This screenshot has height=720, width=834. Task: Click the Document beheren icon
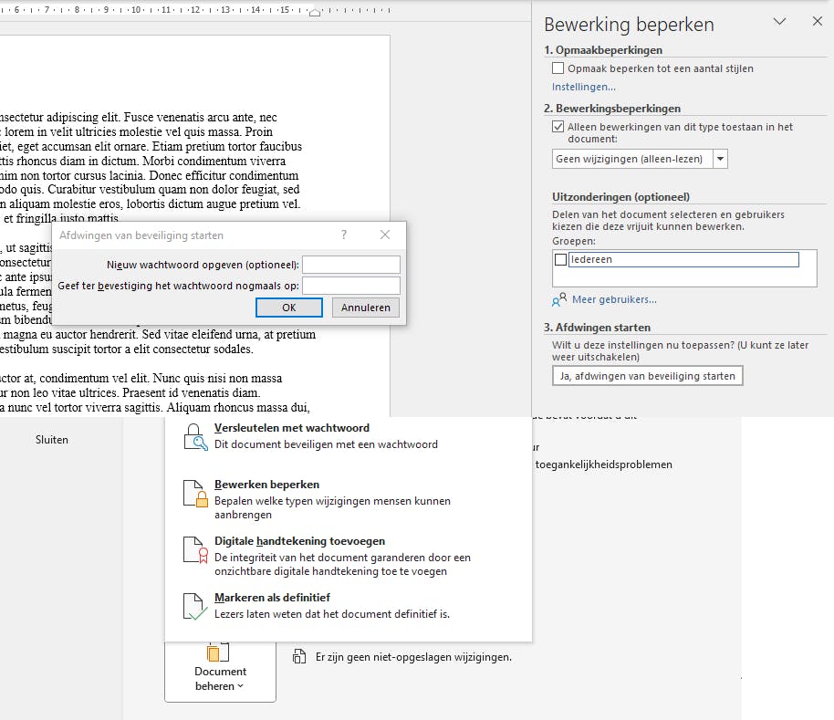pyautogui.click(x=218, y=652)
